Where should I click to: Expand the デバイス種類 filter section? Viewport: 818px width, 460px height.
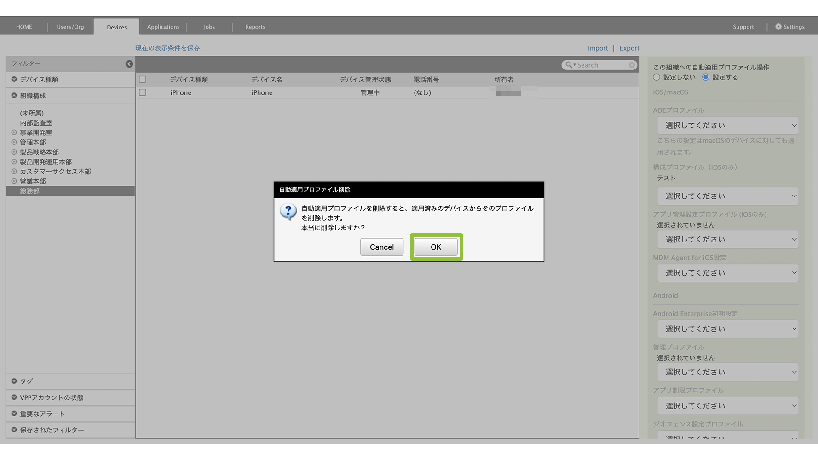[x=14, y=80]
